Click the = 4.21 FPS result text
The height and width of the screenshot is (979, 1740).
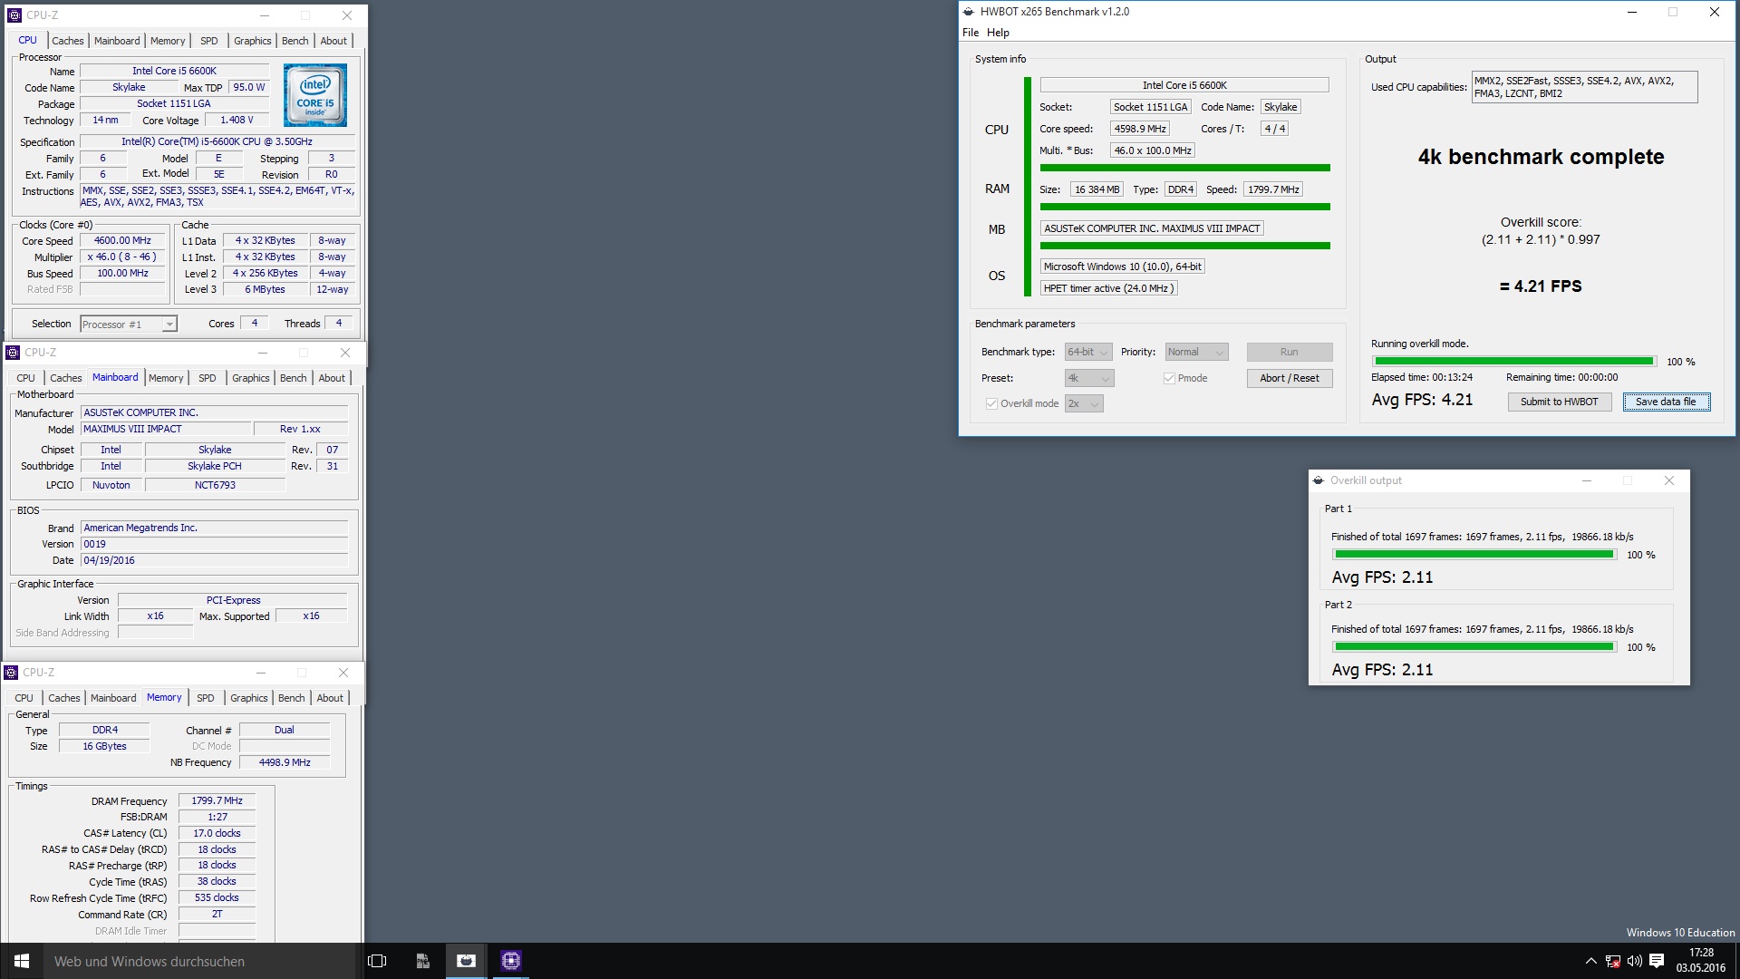pos(1541,287)
